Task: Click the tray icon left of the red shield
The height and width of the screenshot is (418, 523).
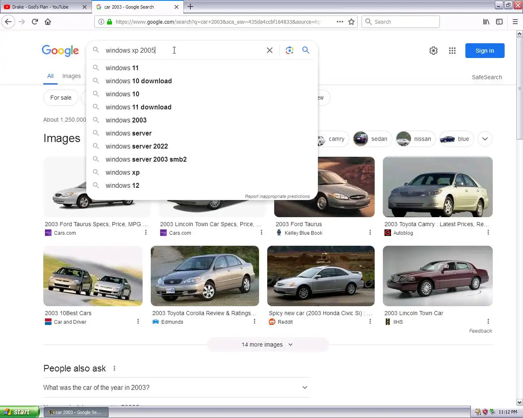Action: point(478,412)
